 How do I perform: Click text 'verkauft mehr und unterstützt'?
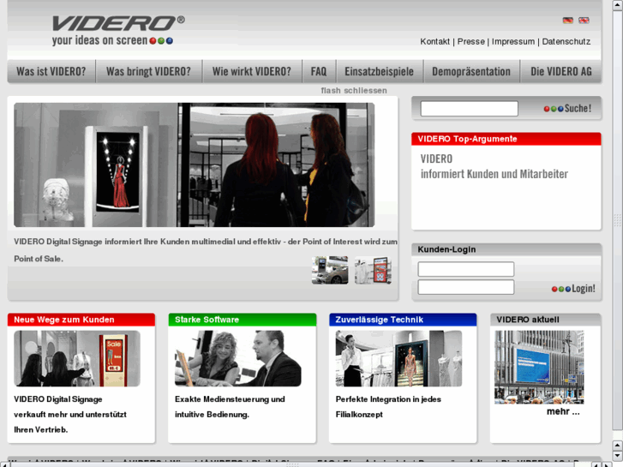tap(70, 415)
